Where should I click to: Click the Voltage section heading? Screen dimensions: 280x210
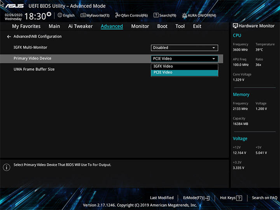click(x=240, y=138)
